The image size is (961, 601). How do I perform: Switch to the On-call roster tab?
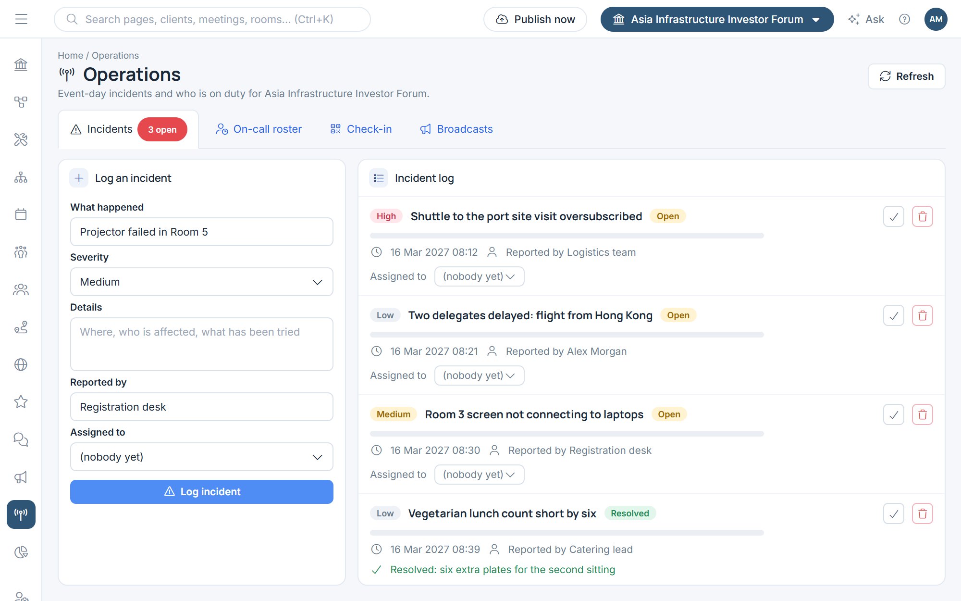[259, 129]
